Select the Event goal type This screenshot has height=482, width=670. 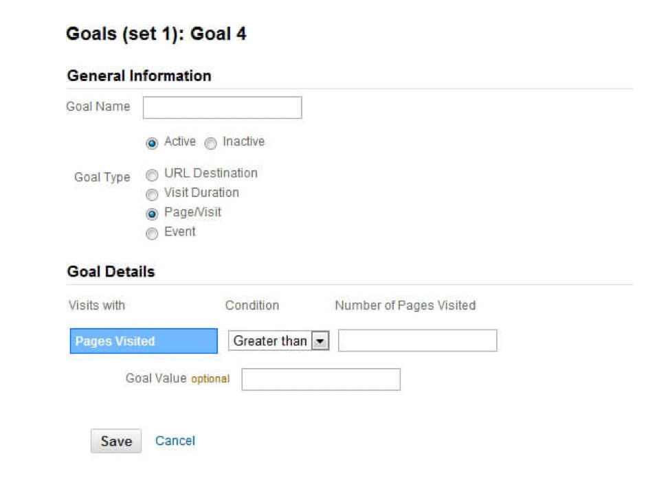coord(152,233)
